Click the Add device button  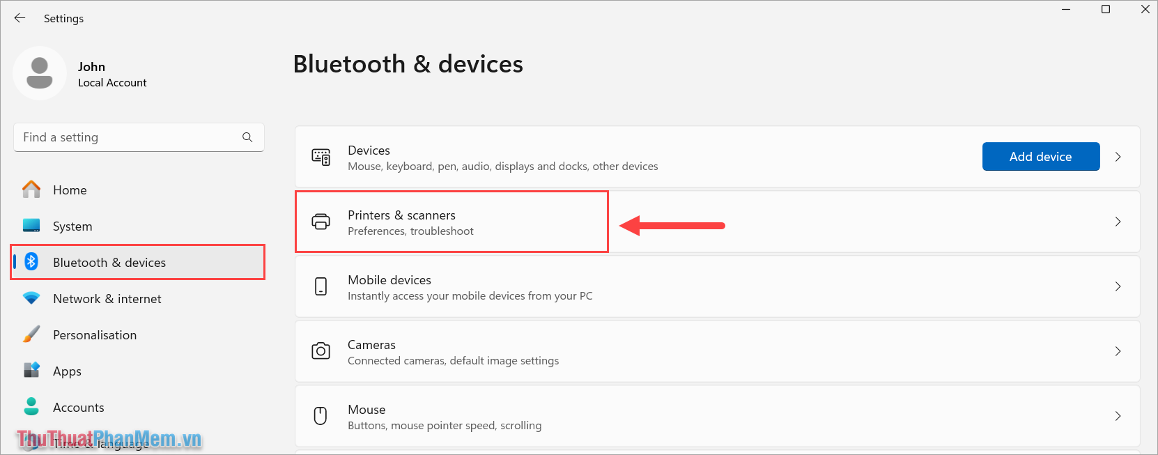(x=1040, y=156)
